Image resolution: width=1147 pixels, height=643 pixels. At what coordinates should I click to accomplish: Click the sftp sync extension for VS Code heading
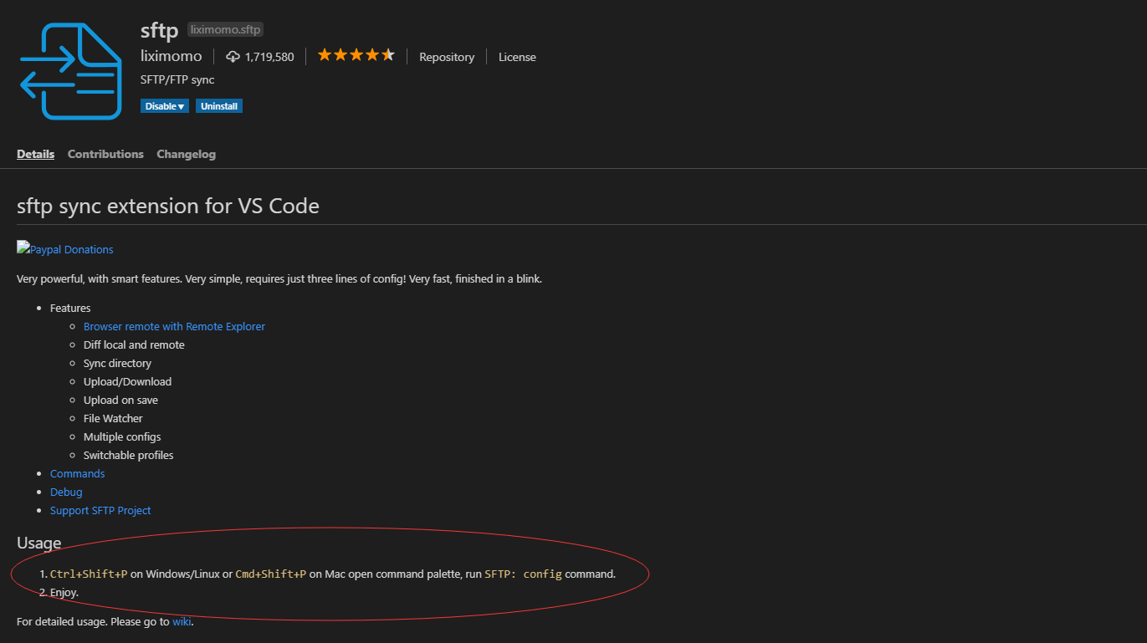[x=168, y=206]
